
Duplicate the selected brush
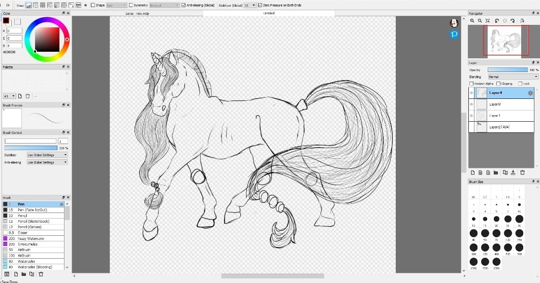point(31,274)
